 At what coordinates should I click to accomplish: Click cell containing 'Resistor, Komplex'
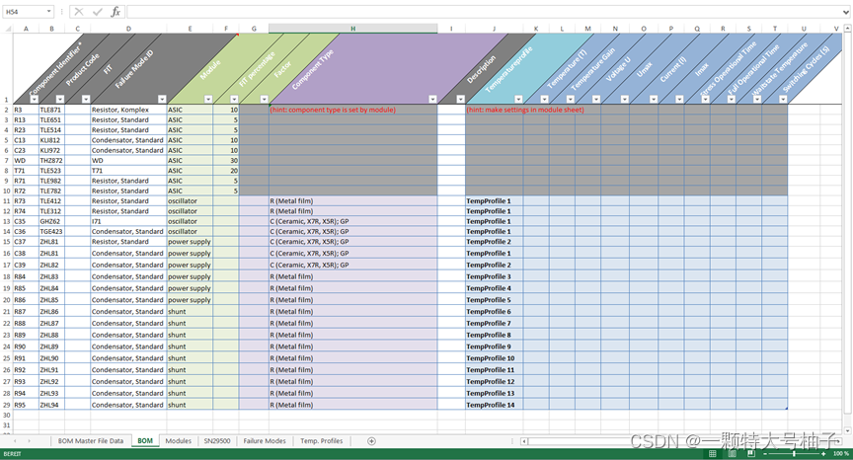[x=128, y=110]
